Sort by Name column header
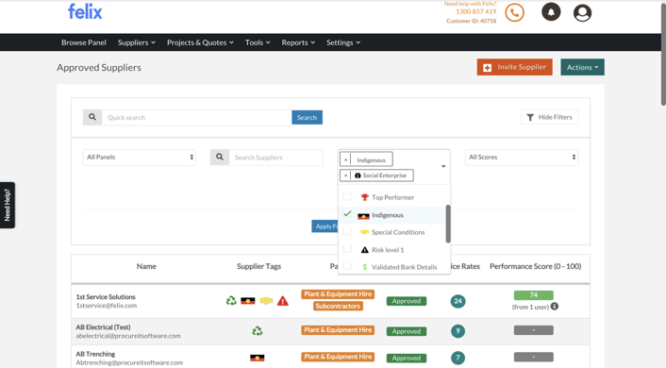This screenshot has width=666, height=368. coord(146,266)
